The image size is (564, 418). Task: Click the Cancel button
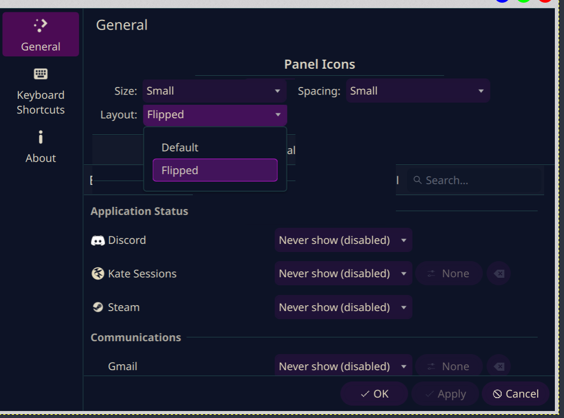(x=515, y=394)
